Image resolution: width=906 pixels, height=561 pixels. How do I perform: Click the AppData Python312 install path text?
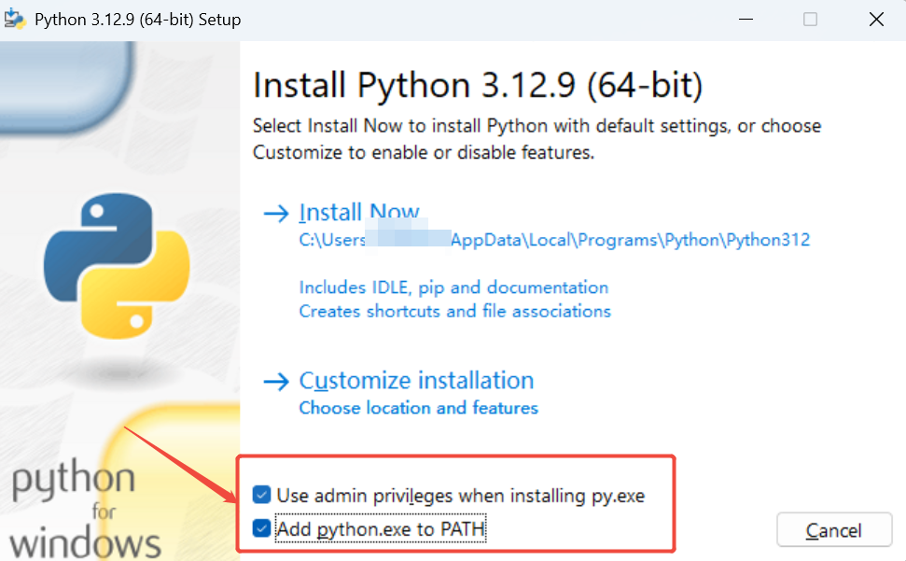tap(554, 240)
